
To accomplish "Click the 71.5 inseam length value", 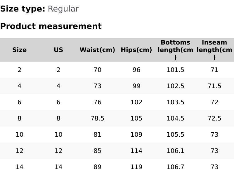I will pyautogui.click(x=214, y=86).
